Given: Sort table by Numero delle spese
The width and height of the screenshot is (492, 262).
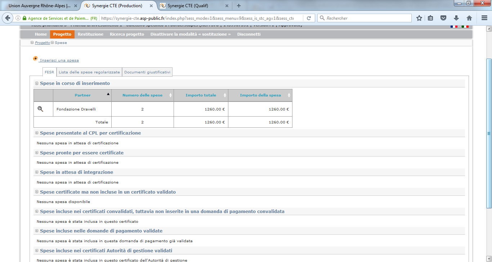Looking at the screenshot, I should (x=143, y=95).
